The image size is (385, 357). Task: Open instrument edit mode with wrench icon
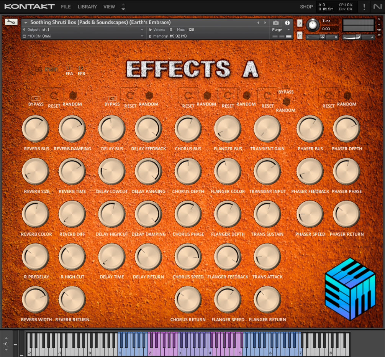pos(11,22)
